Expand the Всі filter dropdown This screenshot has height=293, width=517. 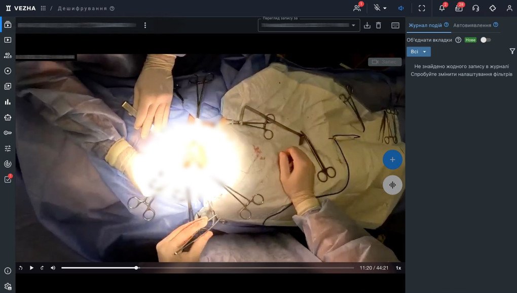click(418, 52)
